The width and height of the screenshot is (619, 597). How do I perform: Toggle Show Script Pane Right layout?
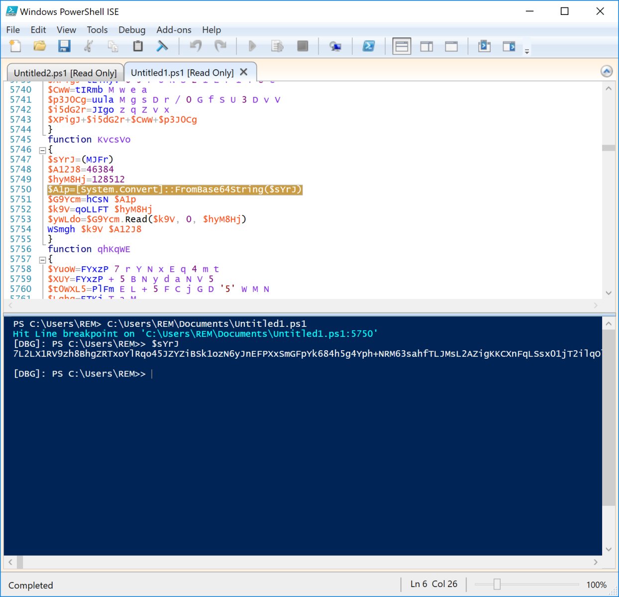coord(426,46)
